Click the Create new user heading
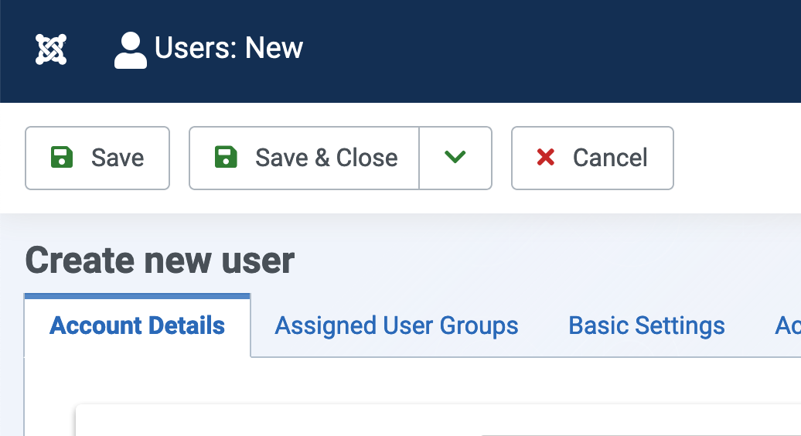The height and width of the screenshot is (436, 801). 160,261
